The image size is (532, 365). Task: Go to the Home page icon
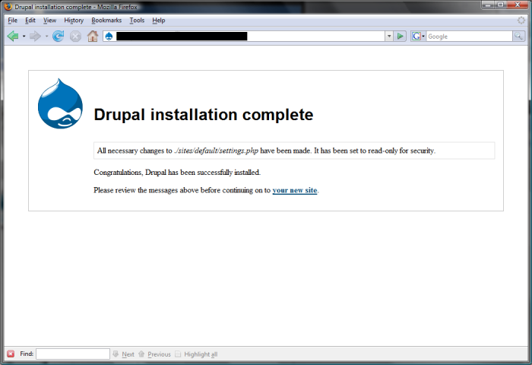coord(93,36)
